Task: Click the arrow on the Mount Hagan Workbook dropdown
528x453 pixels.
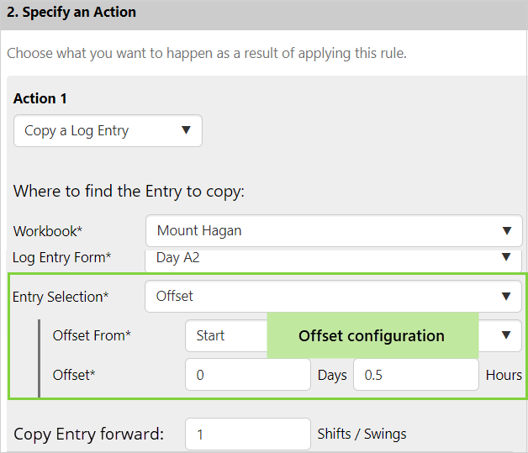Action: click(506, 230)
